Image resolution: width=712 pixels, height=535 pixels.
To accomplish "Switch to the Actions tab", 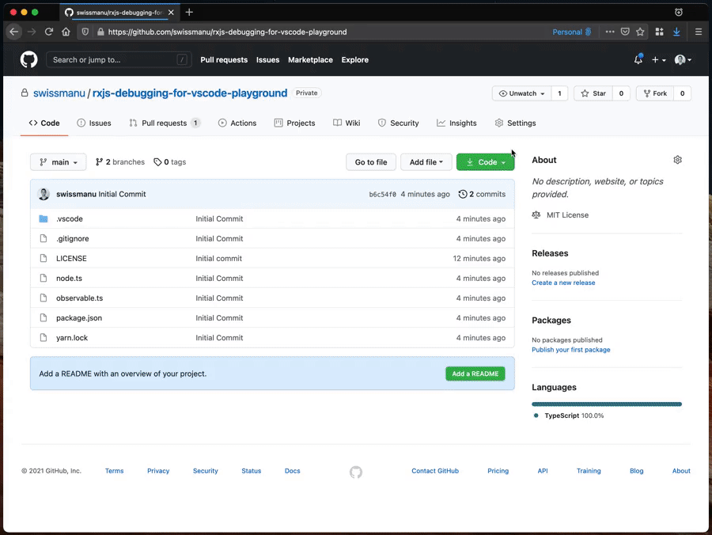I will 237,123.
